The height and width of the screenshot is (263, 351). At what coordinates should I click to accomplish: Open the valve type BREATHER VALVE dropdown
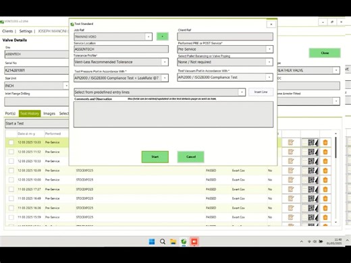[336, 70]
